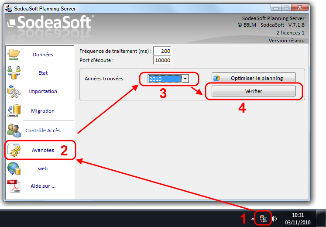This screenshot has width=326, height=227.
Task: Select the Avancées label in sidebar
Action: 43,150
